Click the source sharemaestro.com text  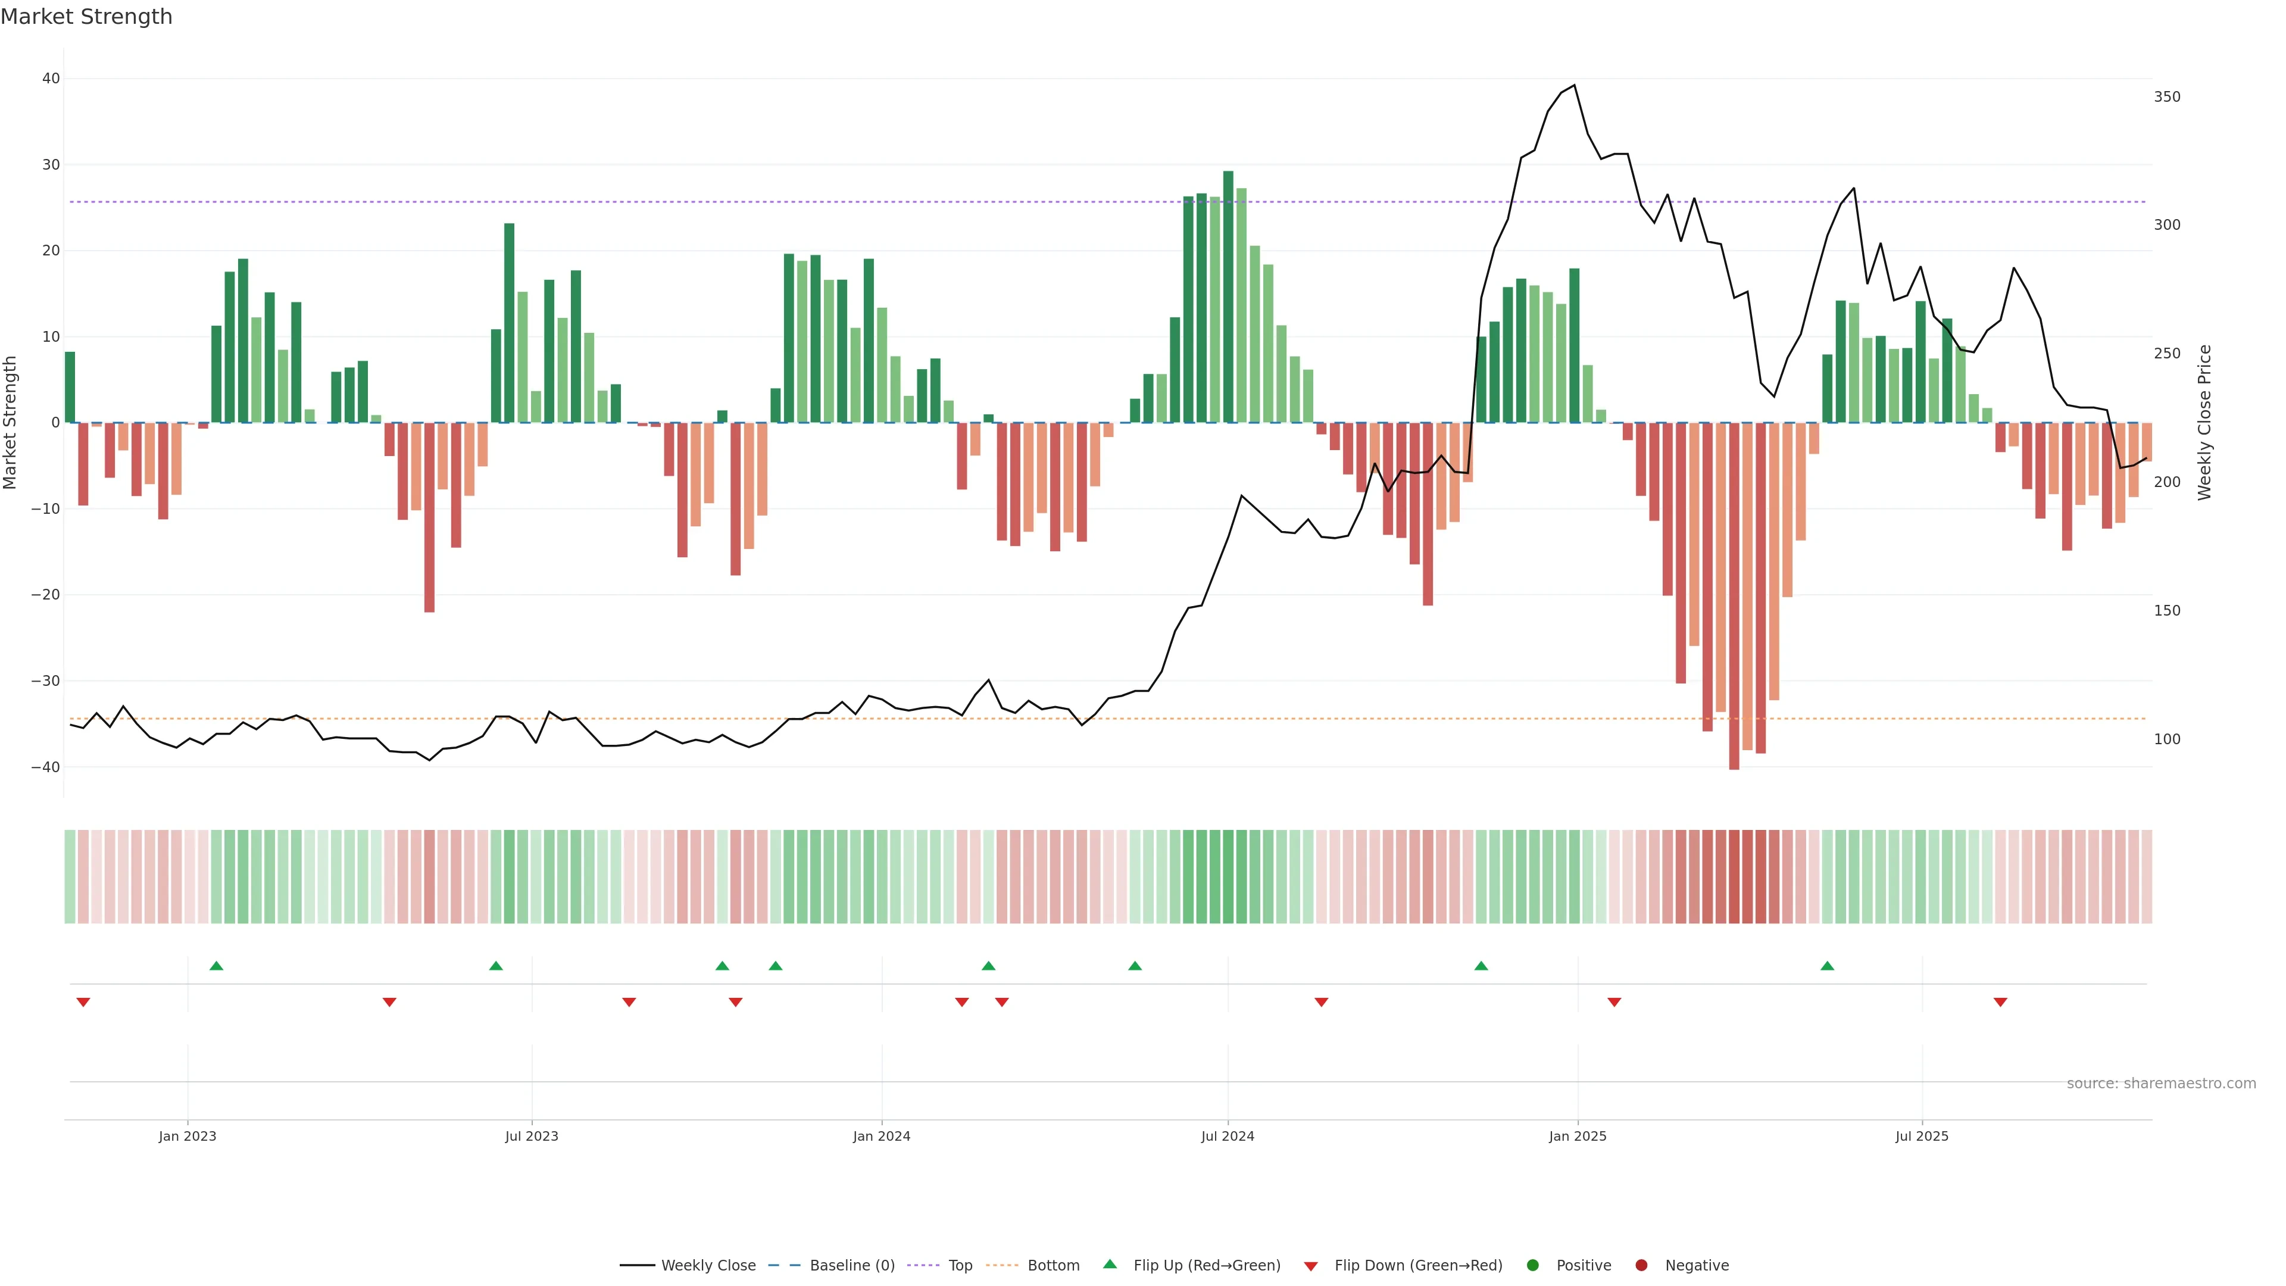click(2161, 1084)
